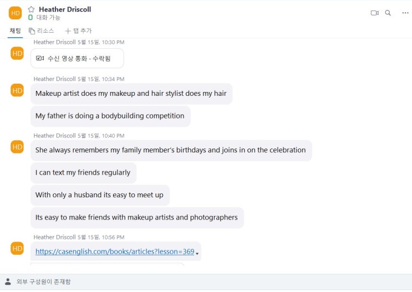Screen dimensions: 412x292
Task: Click the green availability status icon
Action: pos(30,18)
